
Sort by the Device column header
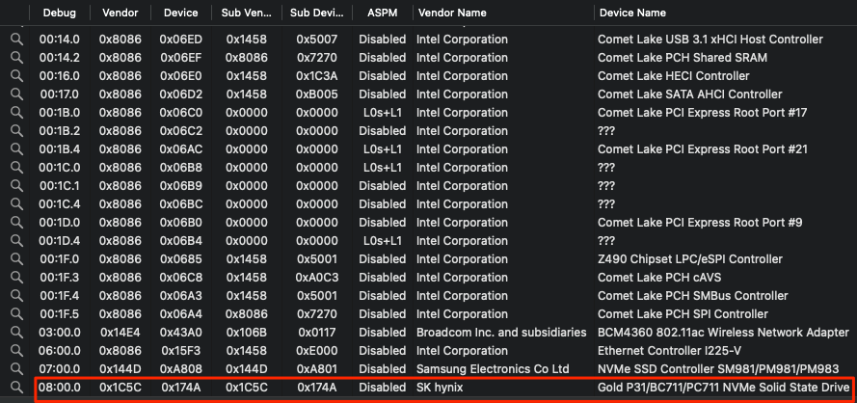181,13
